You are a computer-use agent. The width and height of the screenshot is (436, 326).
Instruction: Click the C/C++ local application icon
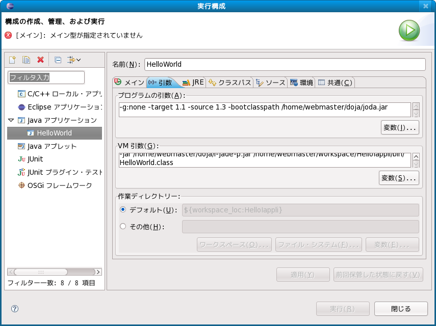[x=21, y=94]
